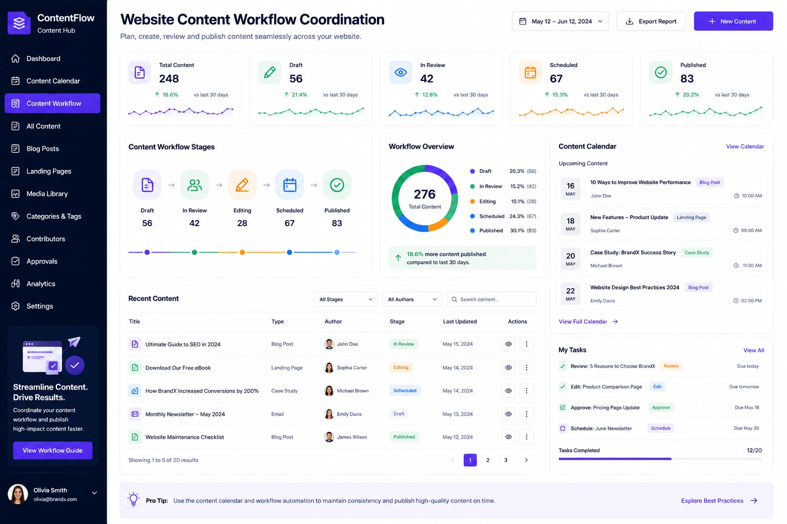Preview Download Our Free eBook with eye icon

[x=508, y=367]
